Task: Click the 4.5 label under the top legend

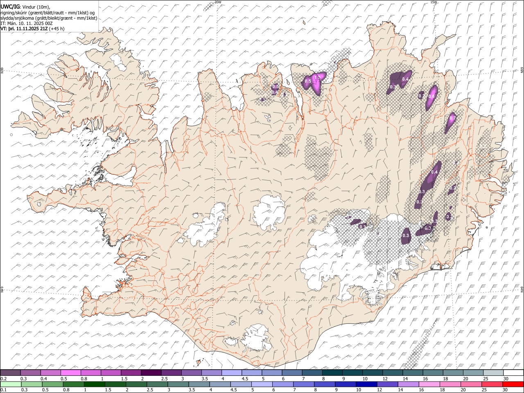Action: 245,379
